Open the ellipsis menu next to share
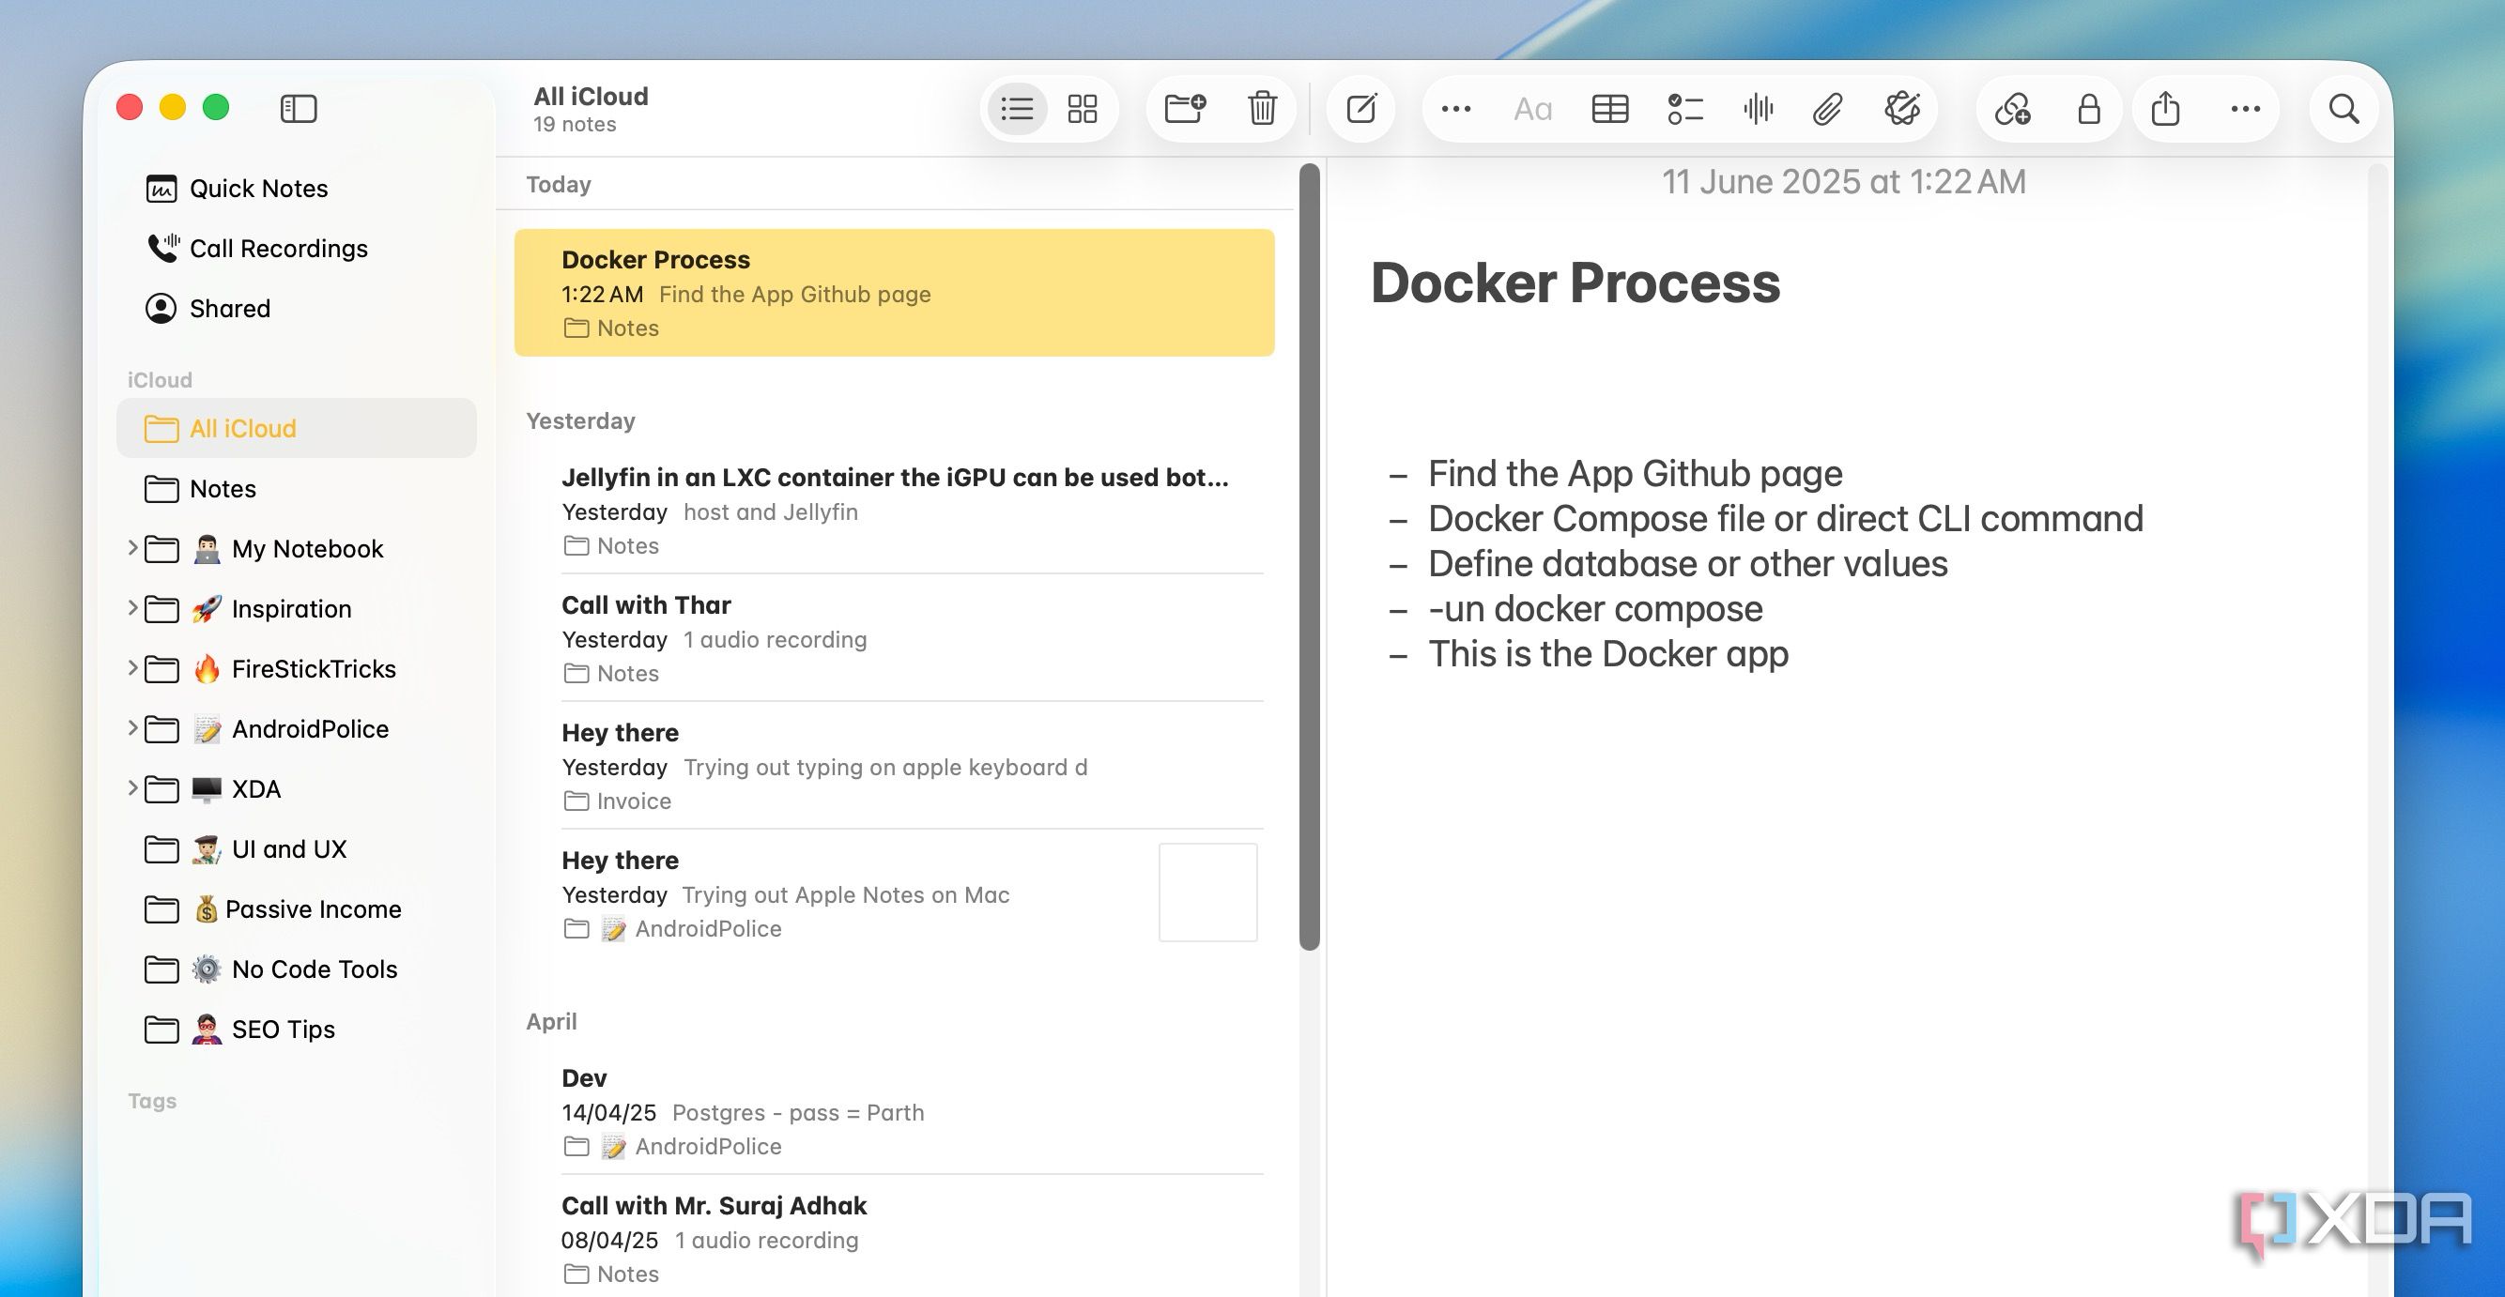Image resolution: width=2505 pixels, height=1297 pixels. pyautogui.click(x=2245, y=109)
